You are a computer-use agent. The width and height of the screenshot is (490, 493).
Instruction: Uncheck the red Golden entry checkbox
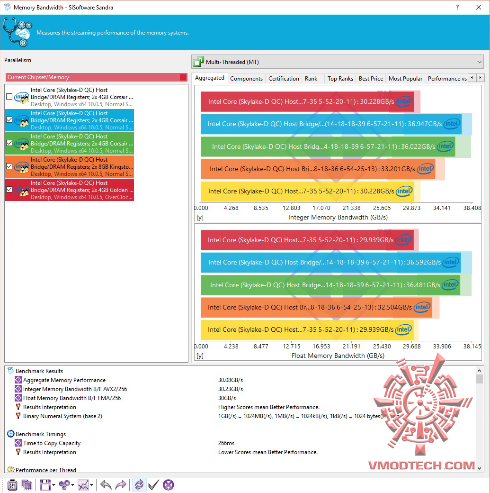coord(9,190)
